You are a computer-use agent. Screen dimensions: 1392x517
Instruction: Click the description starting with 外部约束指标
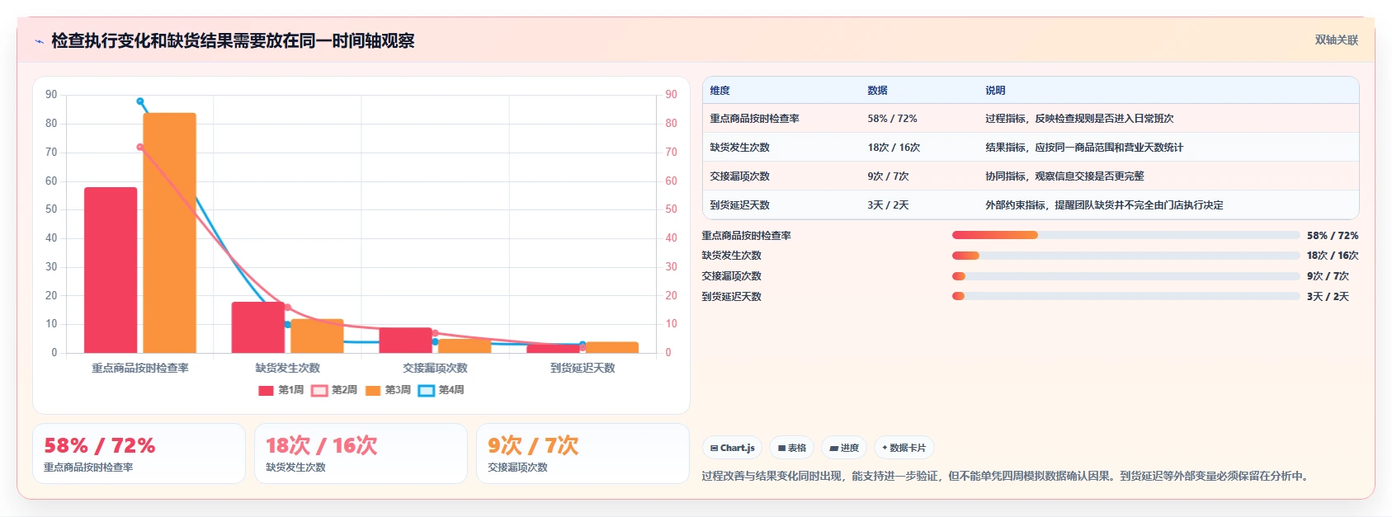coord(1104,205)
